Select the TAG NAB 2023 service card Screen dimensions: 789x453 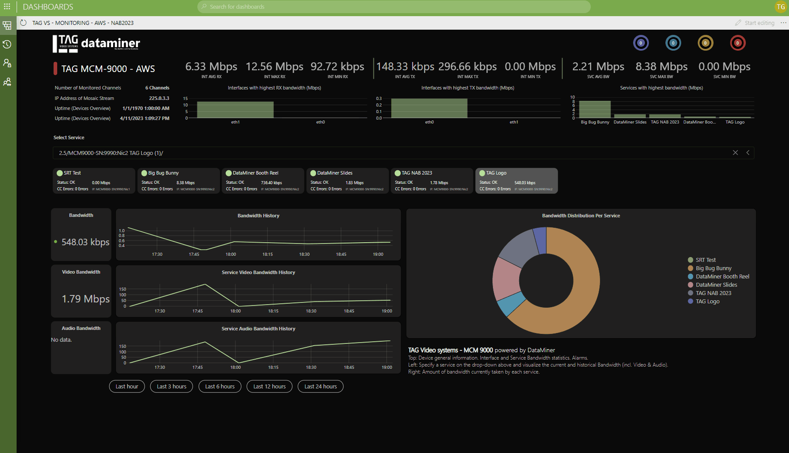pyautogui.click(x=432, y=181)
